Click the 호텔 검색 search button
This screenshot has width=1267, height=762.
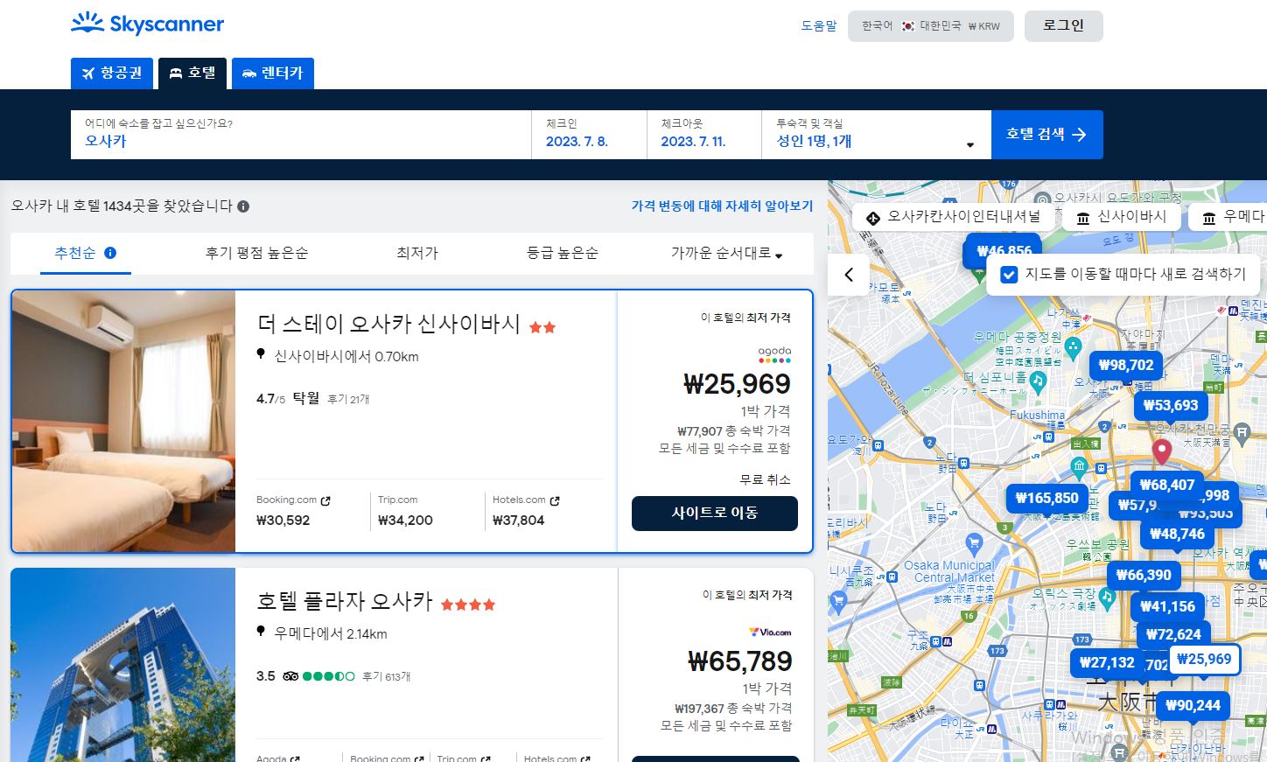(1047, 135)
